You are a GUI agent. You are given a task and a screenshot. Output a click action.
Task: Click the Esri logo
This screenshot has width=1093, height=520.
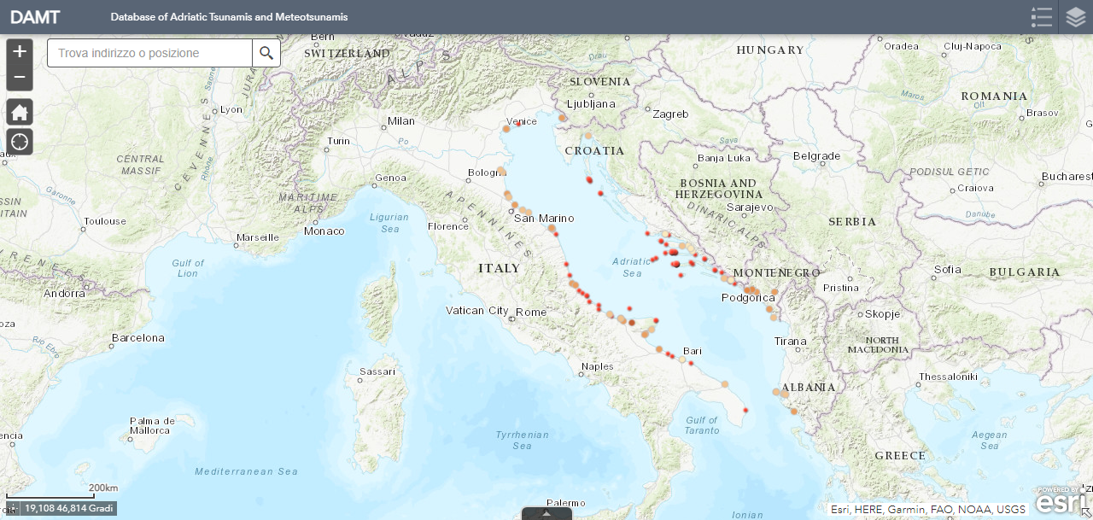(1061, 501)
